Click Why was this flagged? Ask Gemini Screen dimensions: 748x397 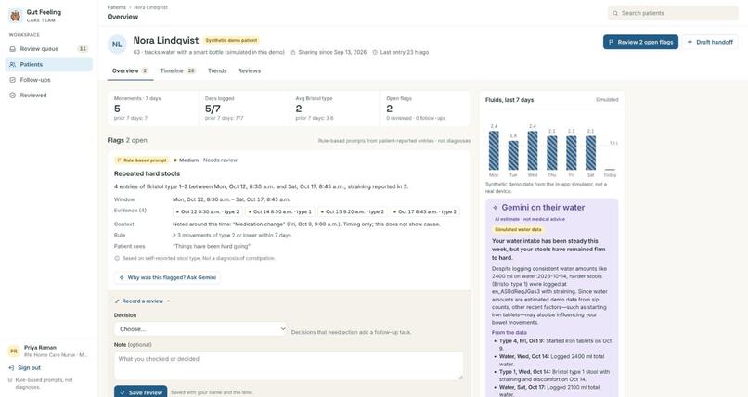pyautogui.click(x=167, y=277)
